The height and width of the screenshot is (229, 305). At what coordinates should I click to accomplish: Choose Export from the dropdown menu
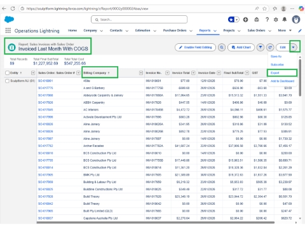[x=274, y=73]
